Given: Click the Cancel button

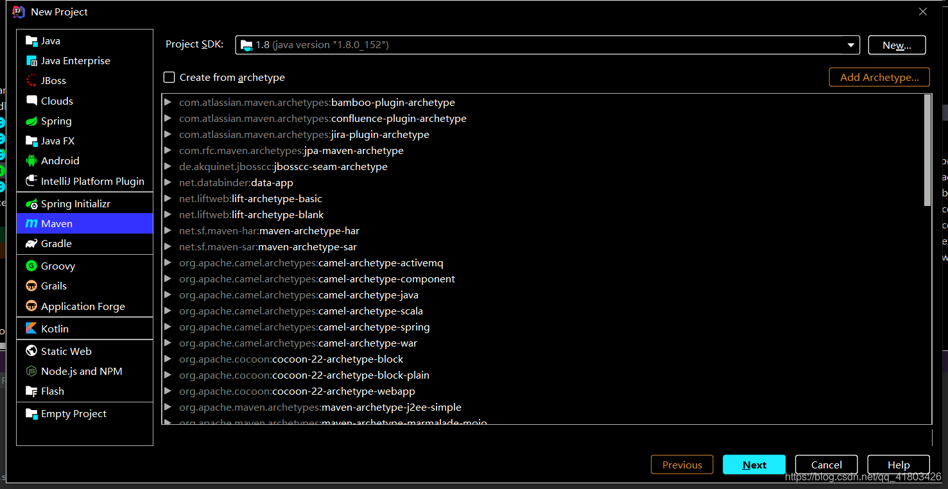Looking at the screenshot, I should [x=827, y=465].
